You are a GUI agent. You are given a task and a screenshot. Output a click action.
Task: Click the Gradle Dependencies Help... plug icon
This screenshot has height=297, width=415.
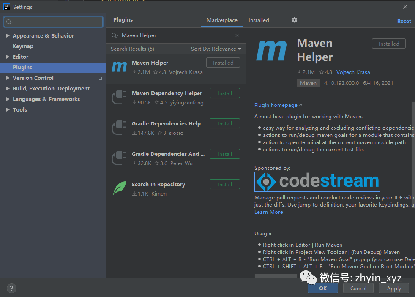[119, 128]
